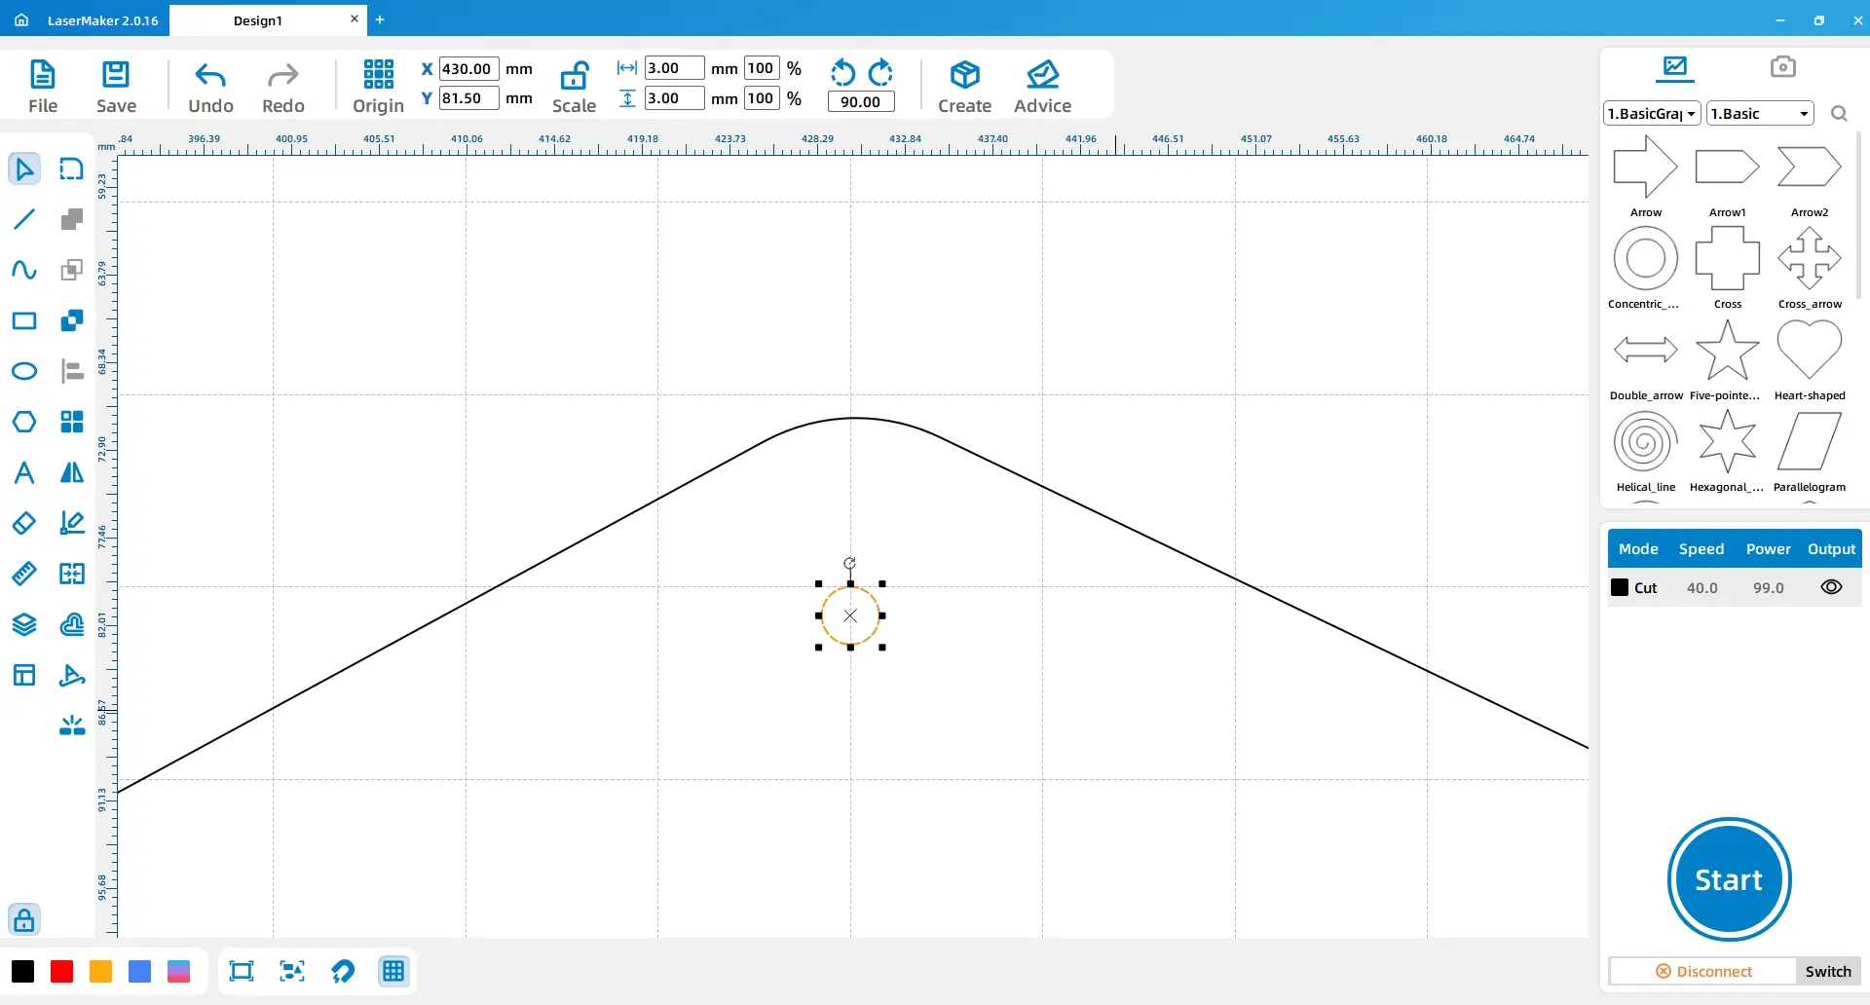1870x1005 pixels.
Task: Edit the width mm field
Action: [x=674, y=68]
